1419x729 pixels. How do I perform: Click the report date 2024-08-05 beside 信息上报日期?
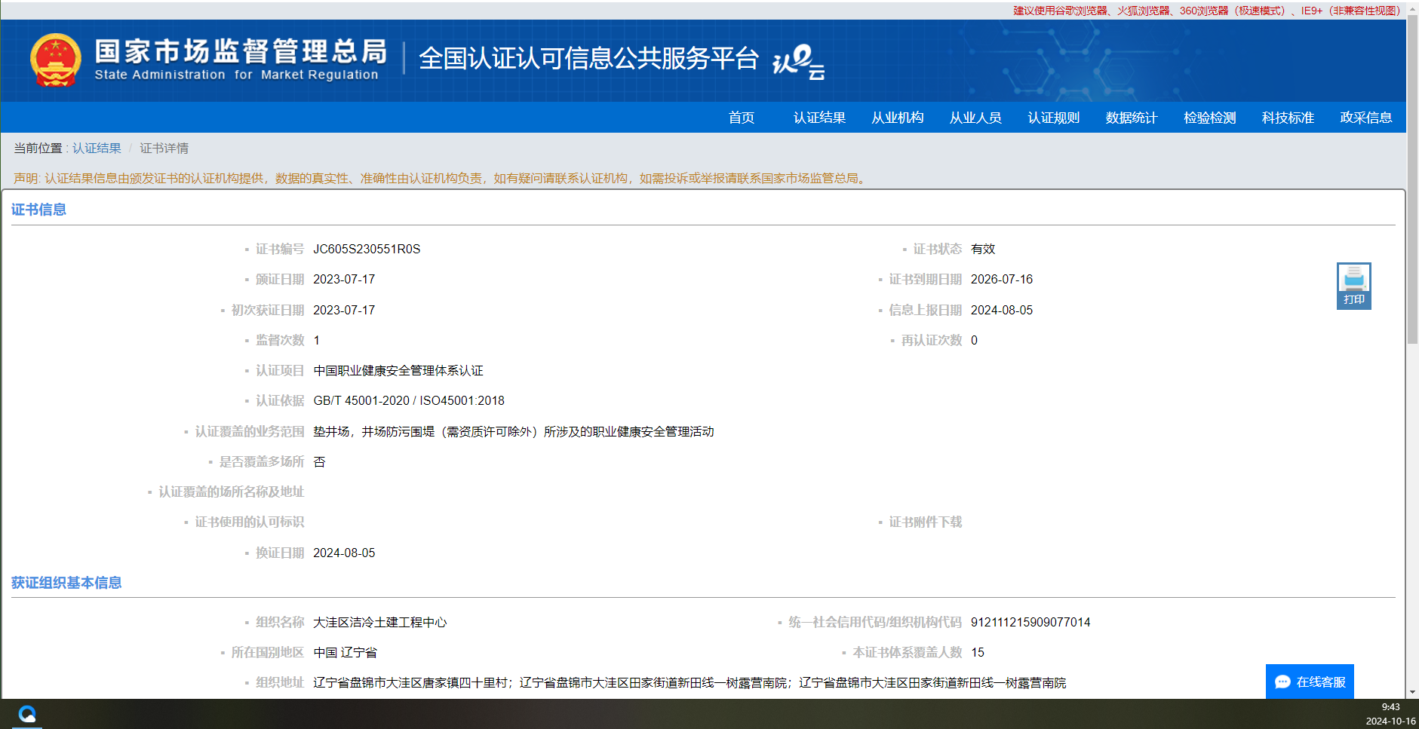(1002, 310)
